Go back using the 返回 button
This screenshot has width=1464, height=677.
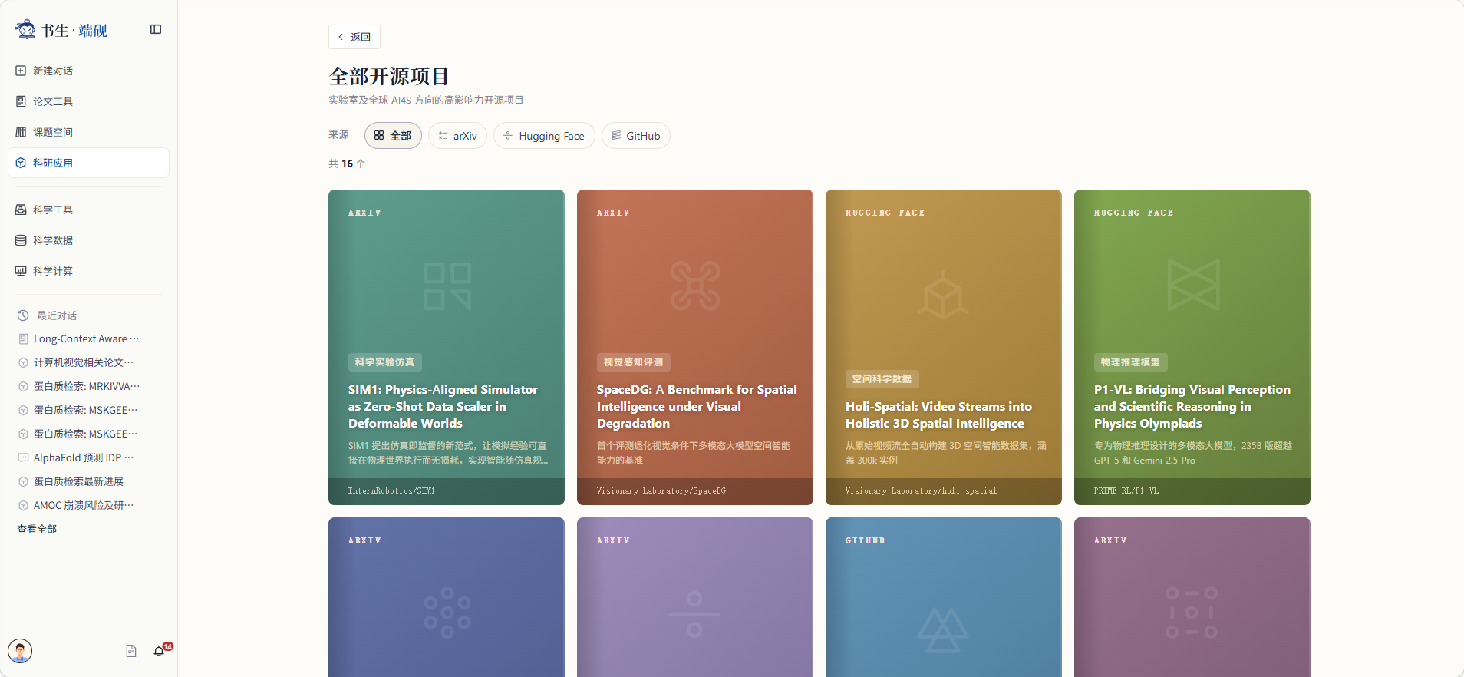click(354, 37)
